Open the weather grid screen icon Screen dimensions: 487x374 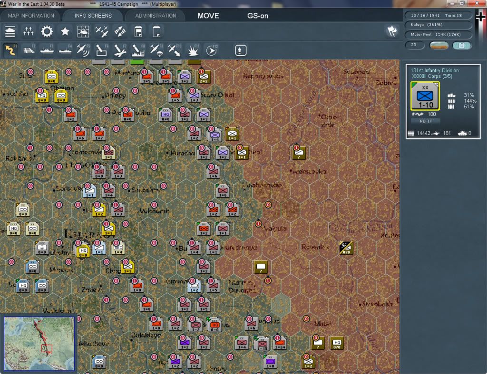pos(83,31)
